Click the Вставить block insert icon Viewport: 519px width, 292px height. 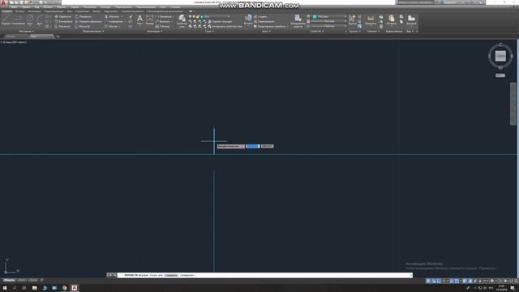click(x=248, y=19)
